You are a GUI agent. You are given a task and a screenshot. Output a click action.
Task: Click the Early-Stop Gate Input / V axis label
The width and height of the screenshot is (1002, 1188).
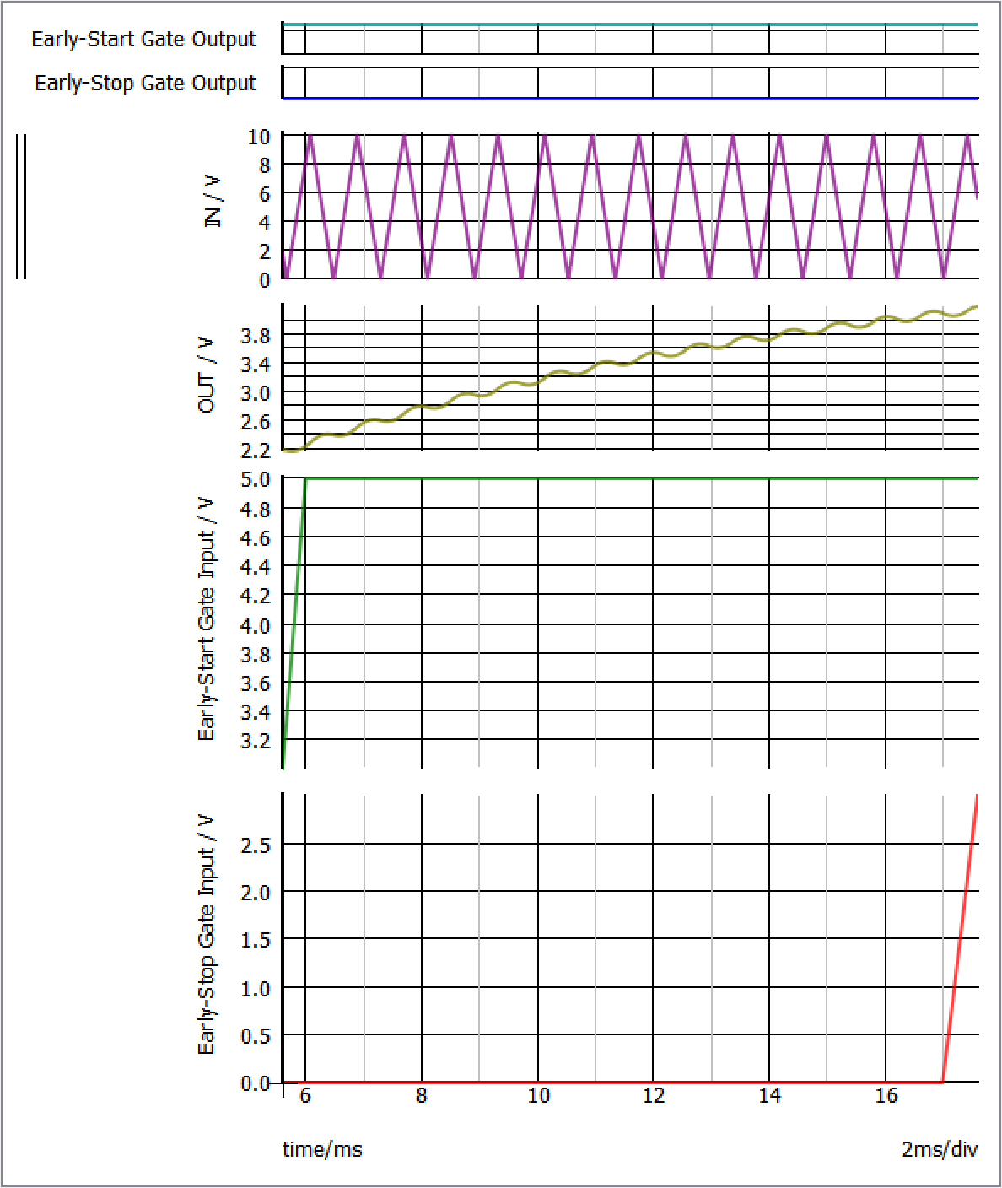point(207,935)
